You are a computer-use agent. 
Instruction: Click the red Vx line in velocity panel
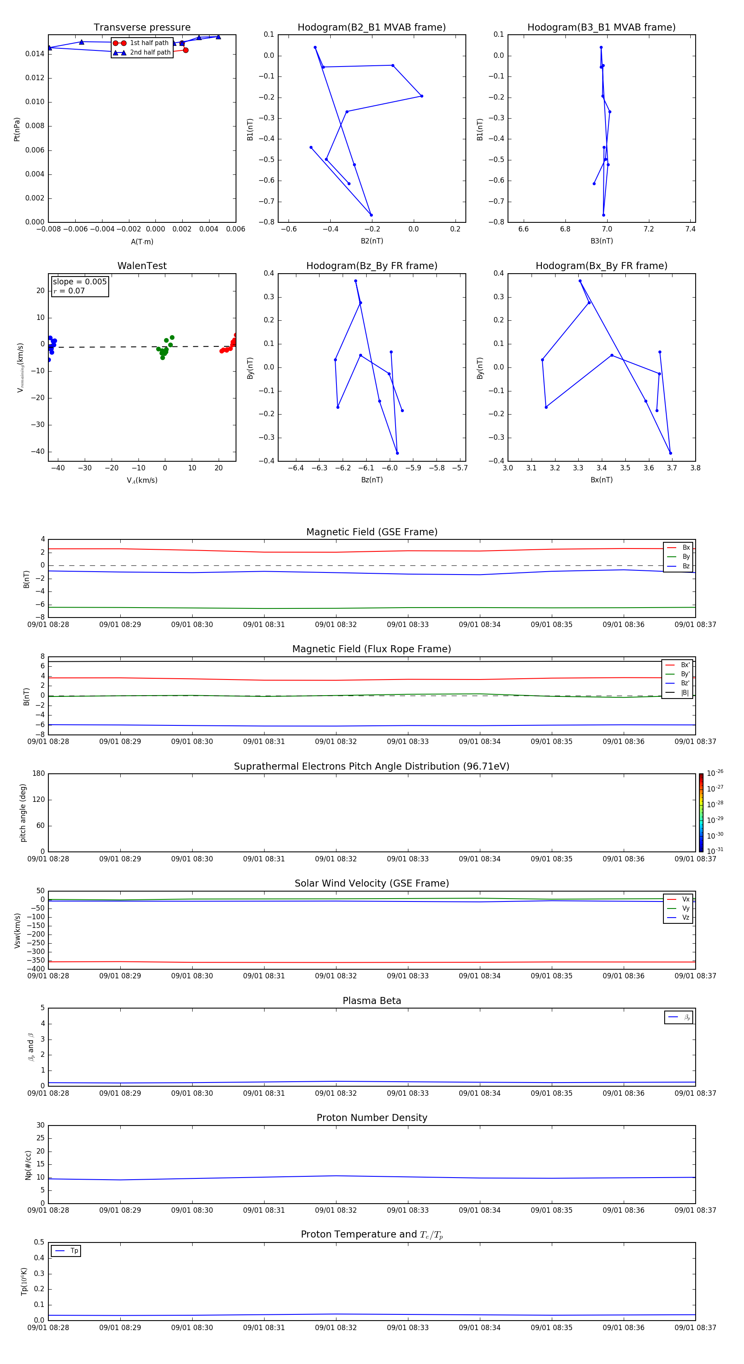pyautogui.click(x=372, y=962)
